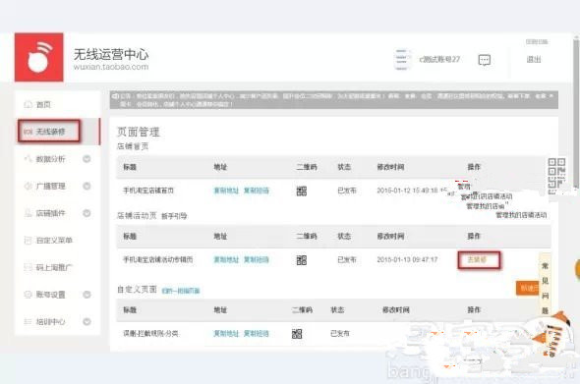Click blue link beside 自定义页面 heading
The image size is (580, 384).
tap(181, 291)
